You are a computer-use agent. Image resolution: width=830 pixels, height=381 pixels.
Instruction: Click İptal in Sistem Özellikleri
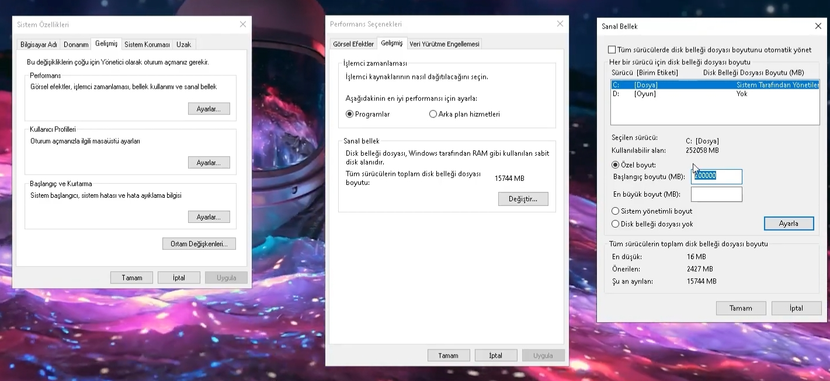pyautogui.click(x=179, y=278)
